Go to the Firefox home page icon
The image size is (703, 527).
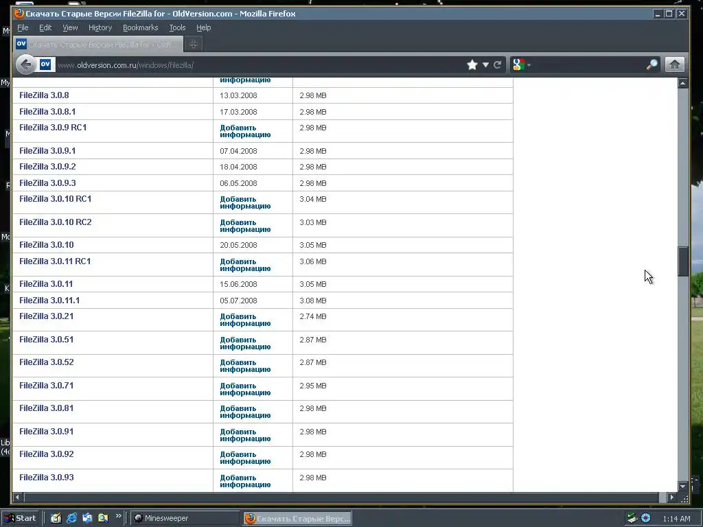pos(674,65)
